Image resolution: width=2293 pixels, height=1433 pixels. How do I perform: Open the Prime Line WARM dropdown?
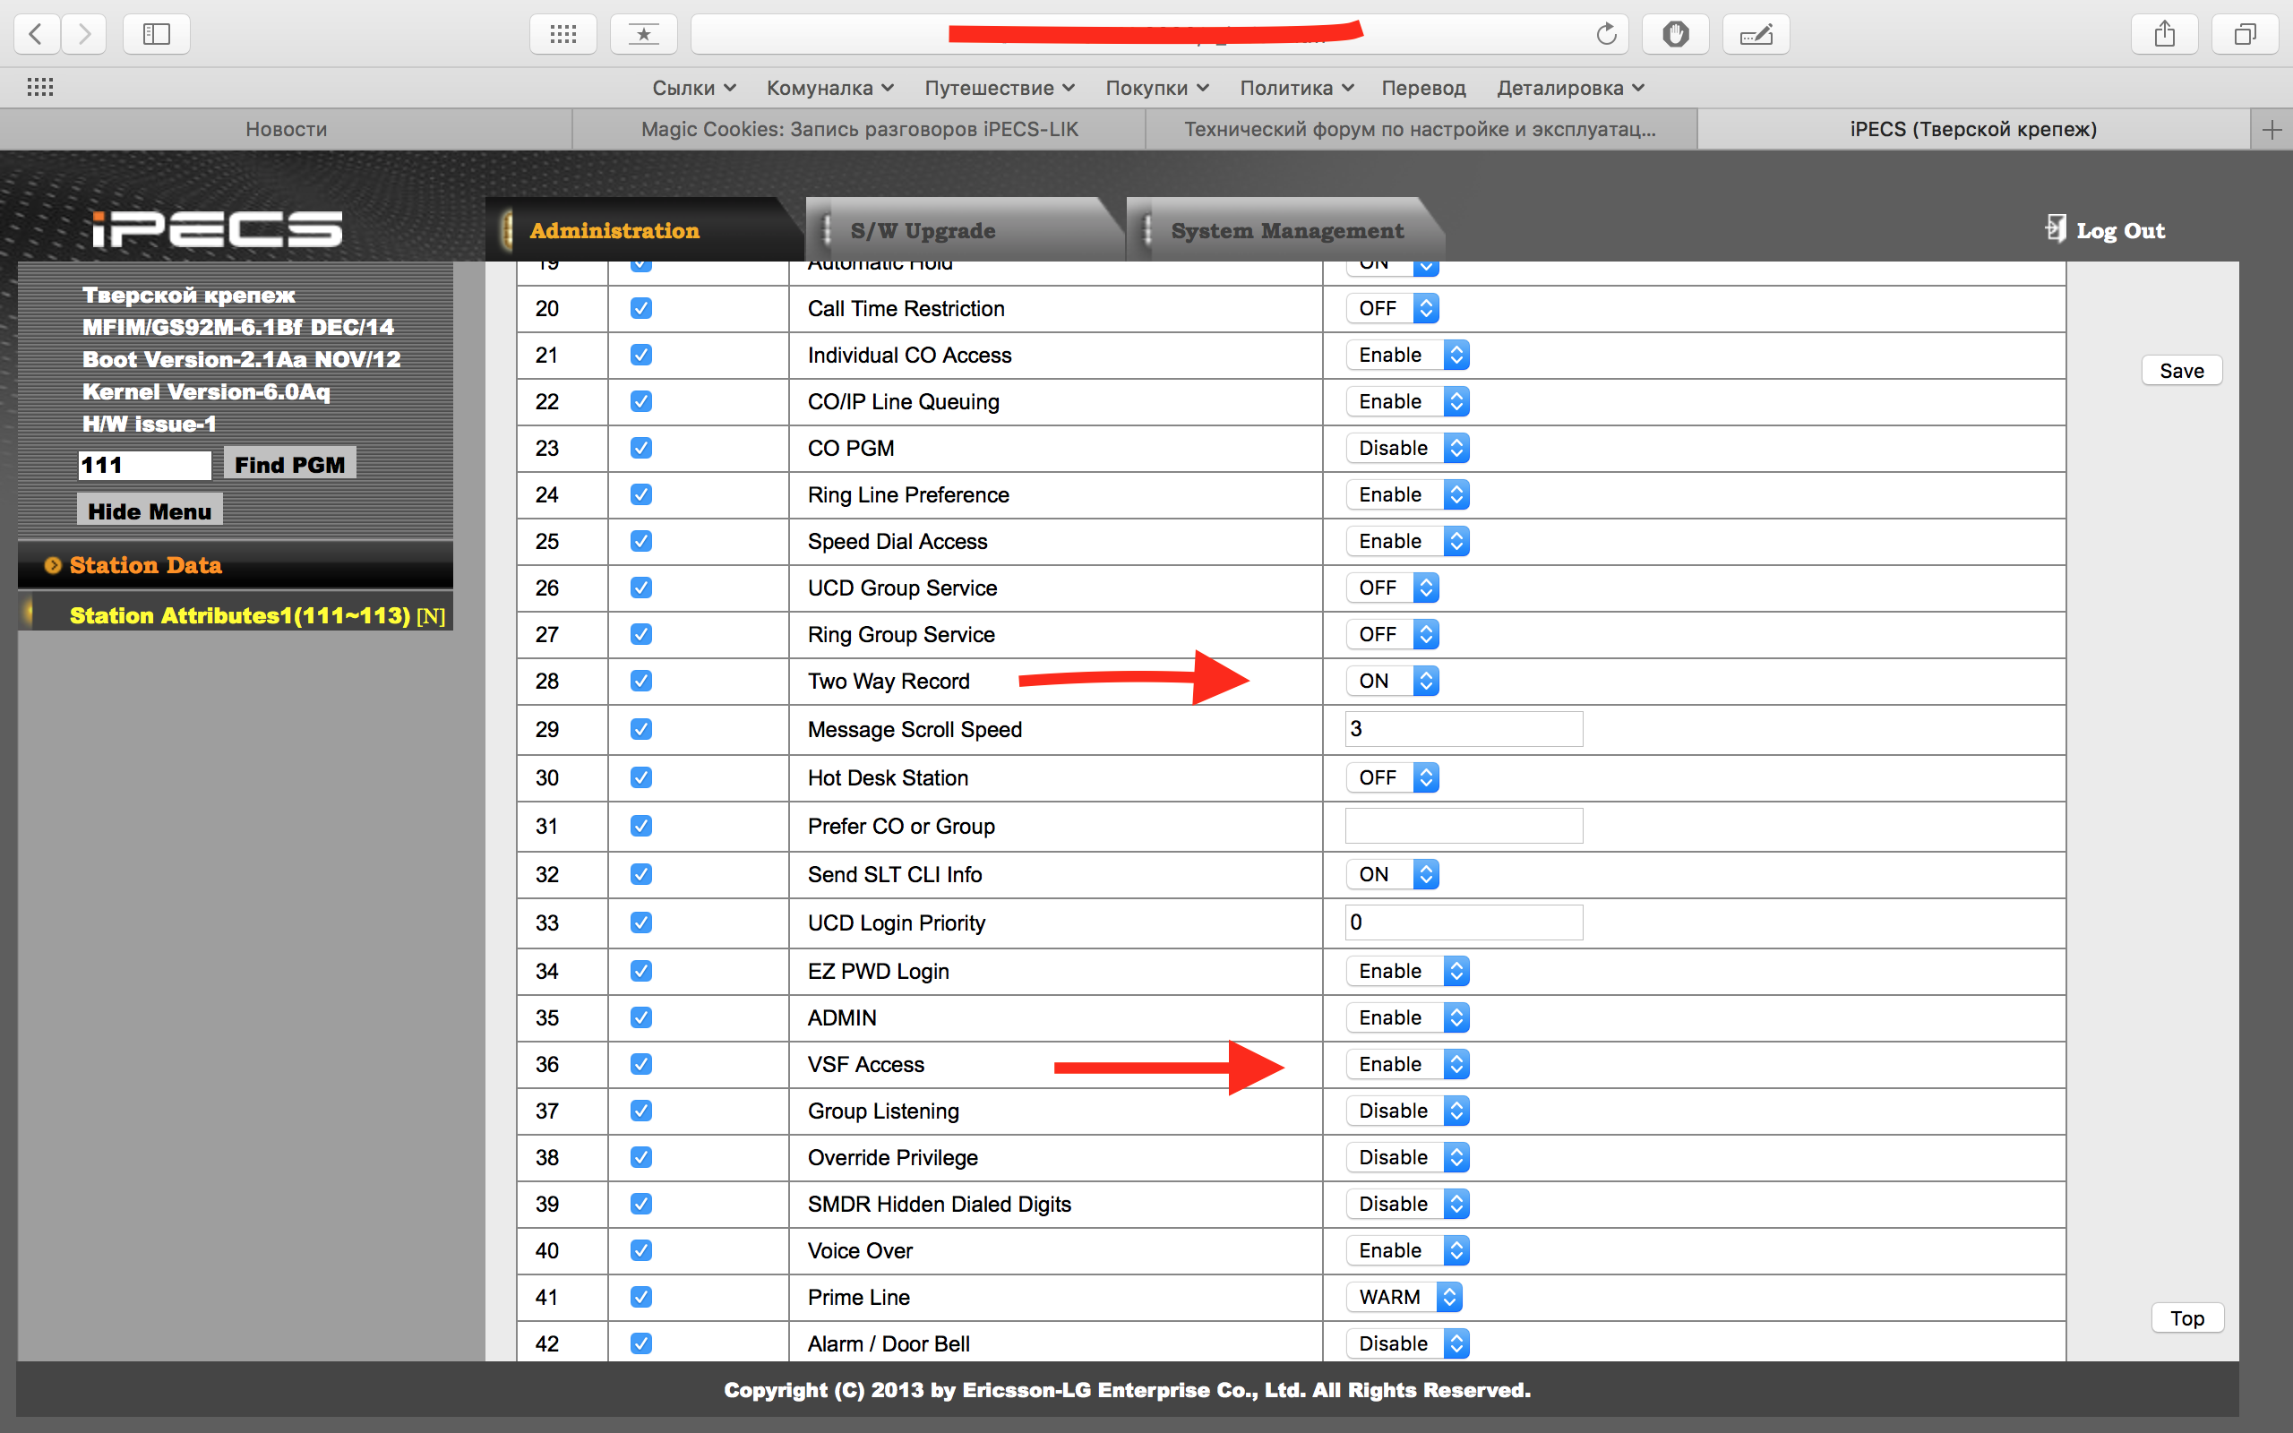pyautogui.click(x=1404, y=1297)
